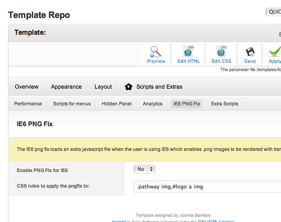Screen dimensions: 281x222
Task: Click the parameter file notice text
Action: tap(250, 69)
